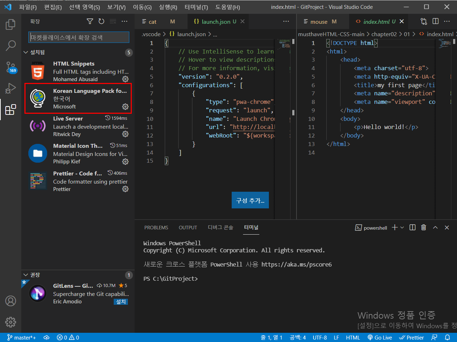
Task: Switch to the mouse editor tab
Action: pos(323,22)
